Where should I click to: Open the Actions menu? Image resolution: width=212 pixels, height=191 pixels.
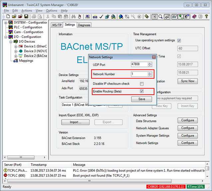[x=27, y=11]
